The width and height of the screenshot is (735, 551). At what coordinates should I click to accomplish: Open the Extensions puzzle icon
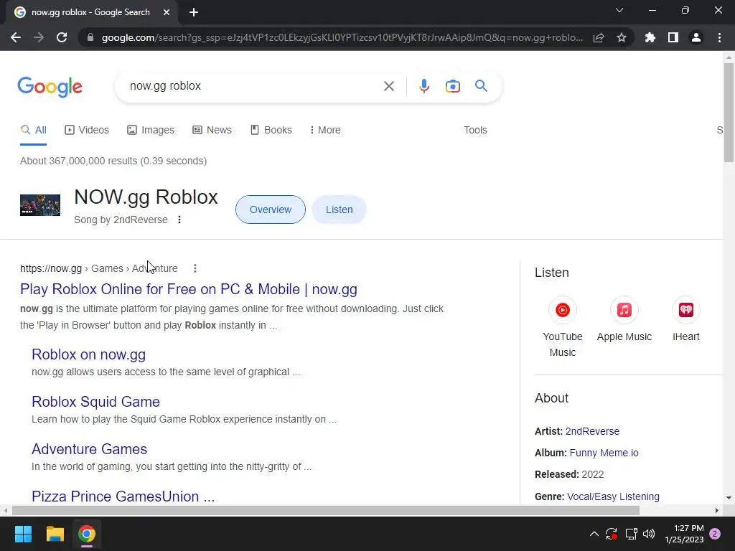coord(650,37)
